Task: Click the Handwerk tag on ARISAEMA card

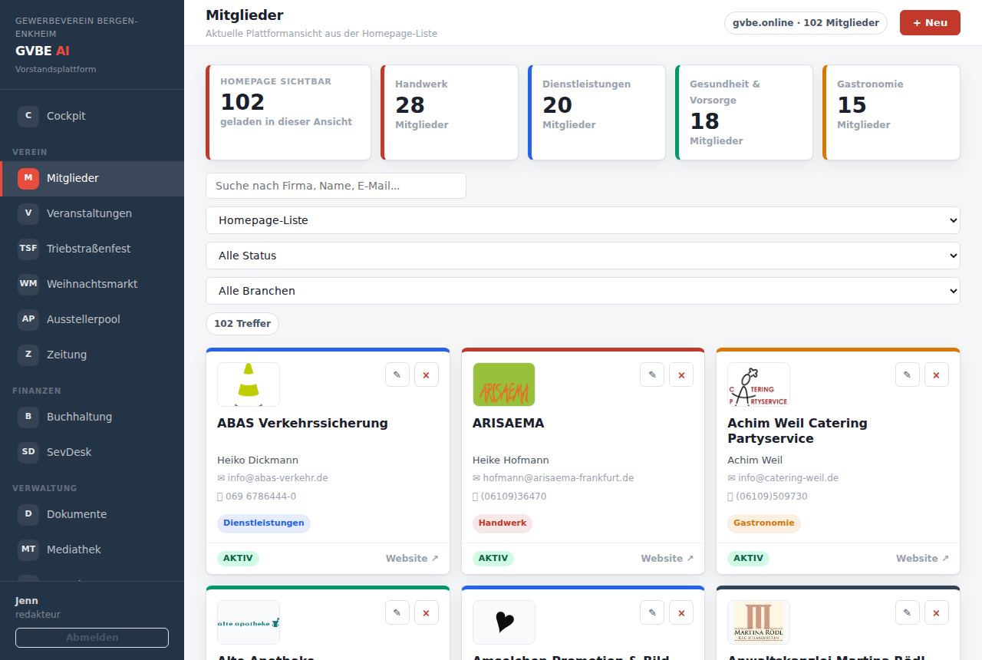Action: [x=503, y=523]
